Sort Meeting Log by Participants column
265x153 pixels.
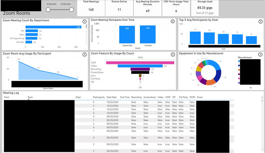(99, 97)
